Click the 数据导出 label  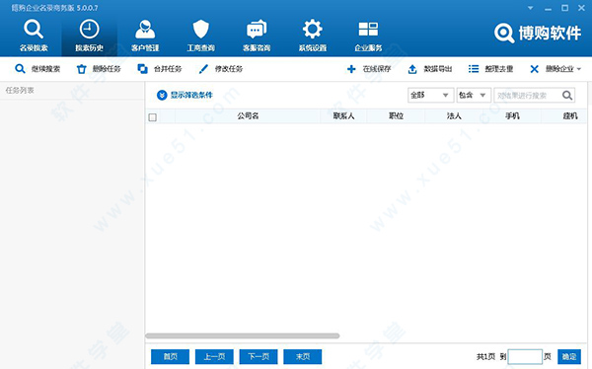click(438, 69)
